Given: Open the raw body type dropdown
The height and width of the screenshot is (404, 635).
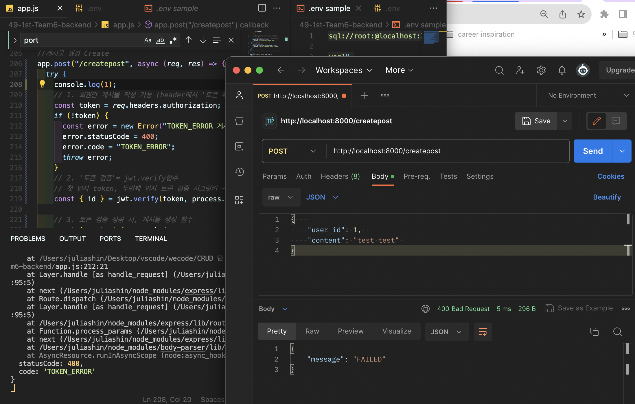Looking at the screenshot, I should [x=281, y=197].
